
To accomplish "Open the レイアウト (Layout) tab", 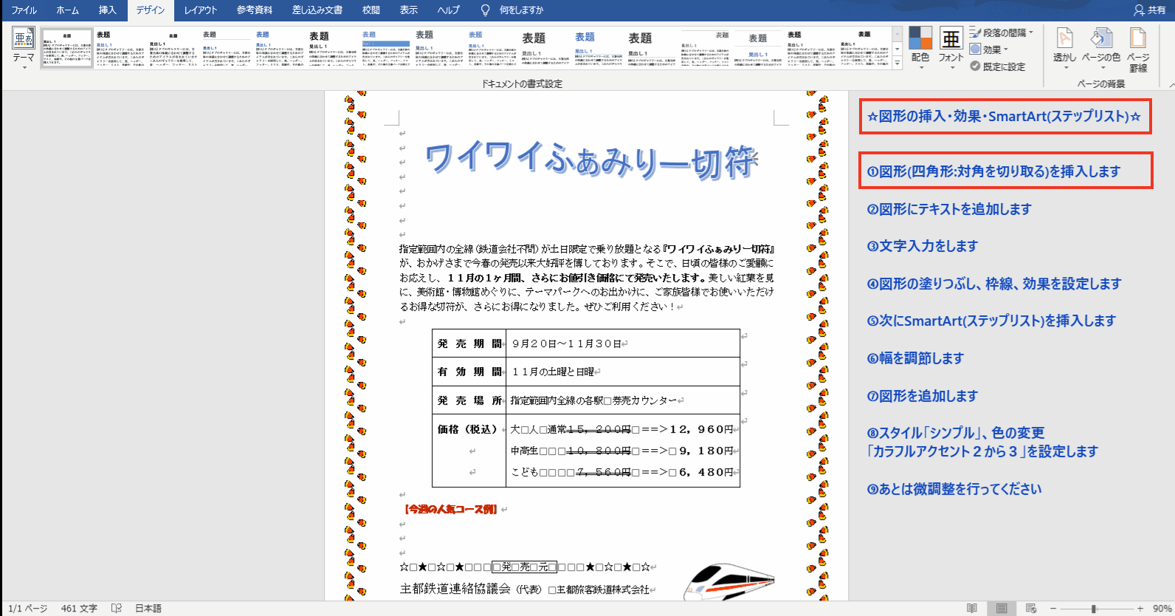I will click(x=201, y=10).
